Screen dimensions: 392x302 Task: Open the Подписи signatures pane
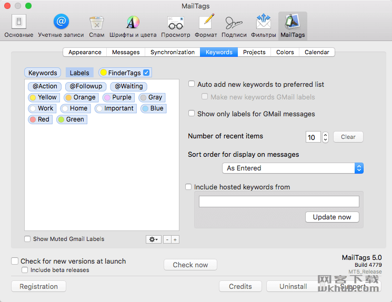(x=234, y=26)
